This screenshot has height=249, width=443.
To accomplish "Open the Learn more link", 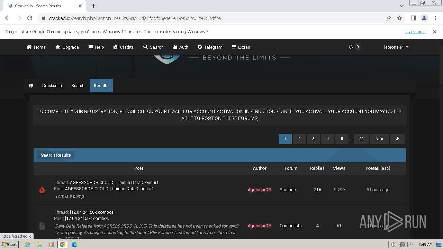I will click(x=415, y=31).
